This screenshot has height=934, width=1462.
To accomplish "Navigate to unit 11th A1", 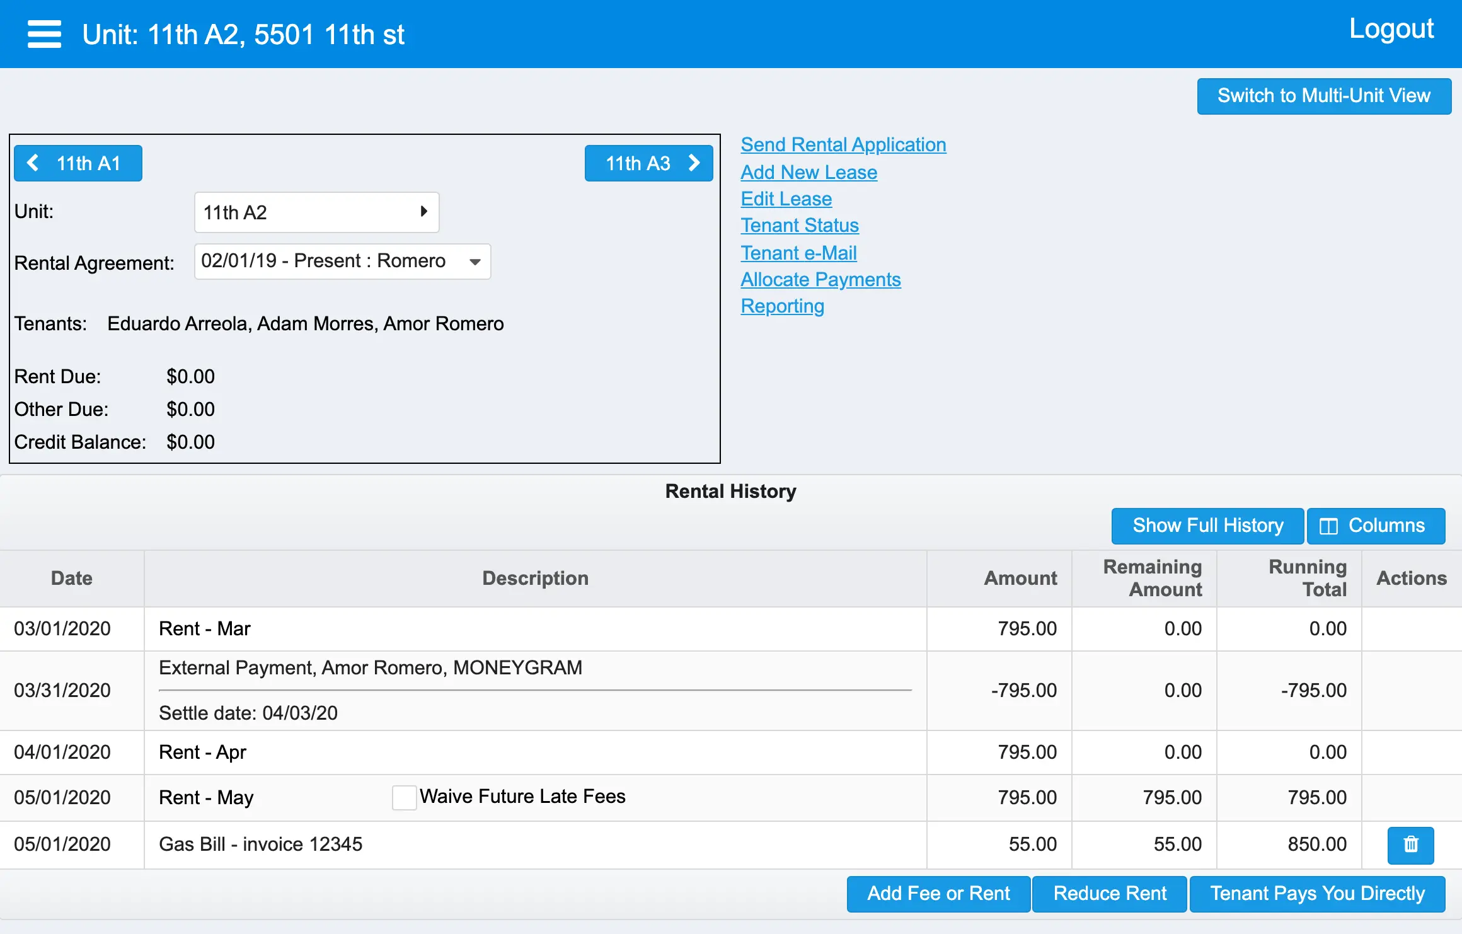I will 78,163.
